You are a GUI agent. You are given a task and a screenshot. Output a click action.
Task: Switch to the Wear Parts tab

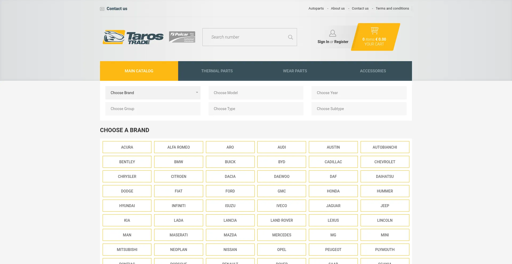coord(295,71)
